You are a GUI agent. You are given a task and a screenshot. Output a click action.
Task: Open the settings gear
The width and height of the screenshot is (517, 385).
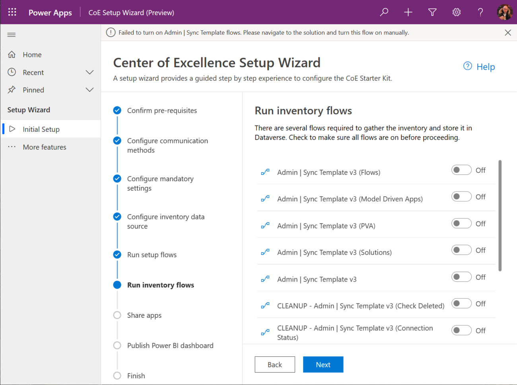[x=456, y=12]
